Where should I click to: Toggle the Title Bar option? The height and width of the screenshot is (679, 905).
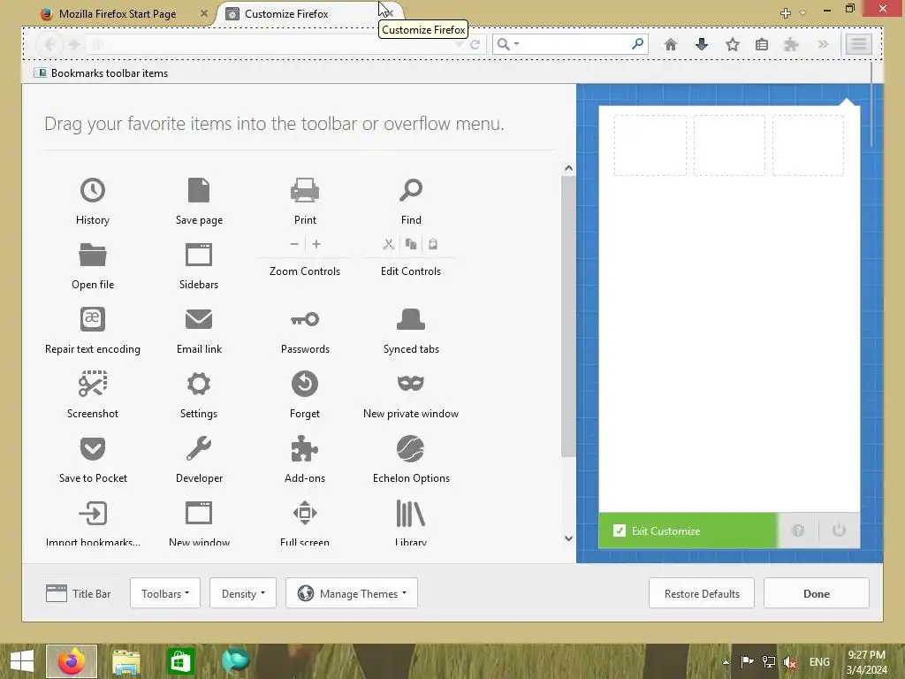[x=79, y=593]
